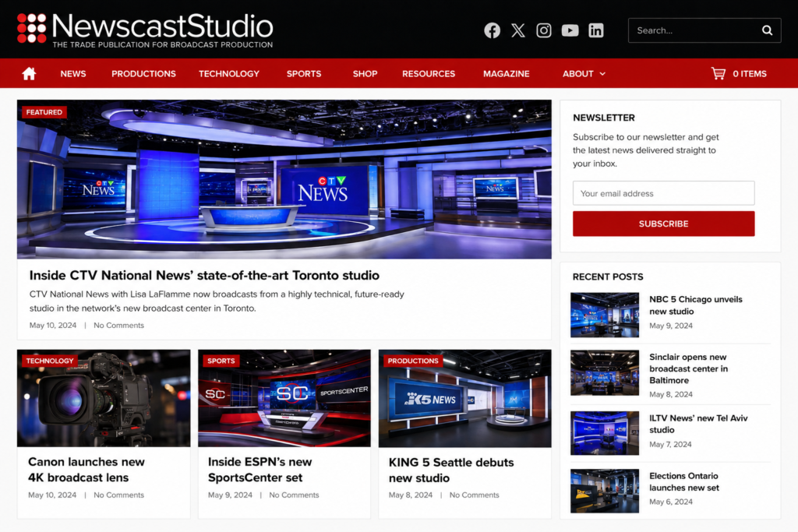This screenshot has height=532, width=798.
Task: Expand the About menu chevron
Action: (602, 74)
